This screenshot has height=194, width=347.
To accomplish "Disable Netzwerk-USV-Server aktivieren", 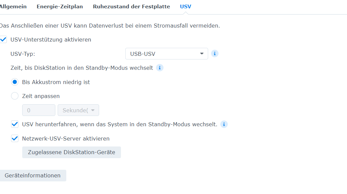I will click(15, 139).
